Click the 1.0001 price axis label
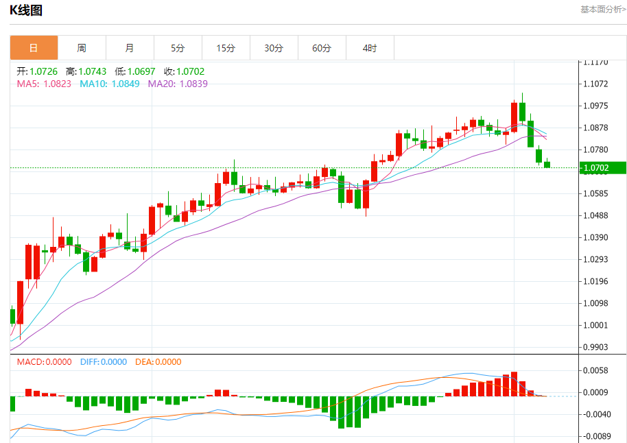The width and height of the screenshot is (627, 443). pyautogui.click(x=595, y=326)
